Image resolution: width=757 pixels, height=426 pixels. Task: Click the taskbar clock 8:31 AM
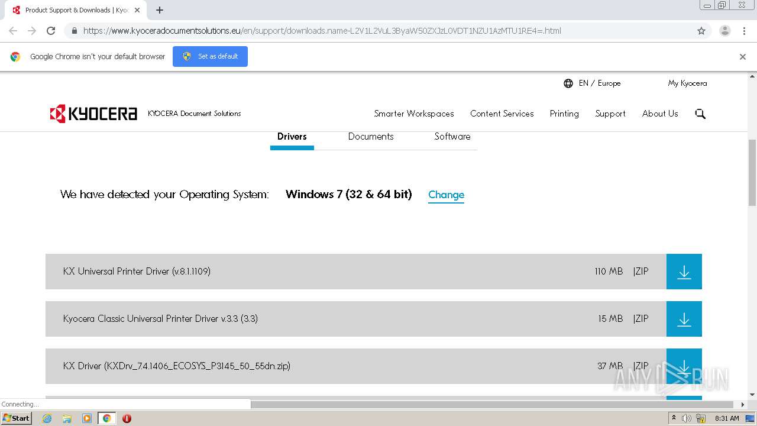727,418
